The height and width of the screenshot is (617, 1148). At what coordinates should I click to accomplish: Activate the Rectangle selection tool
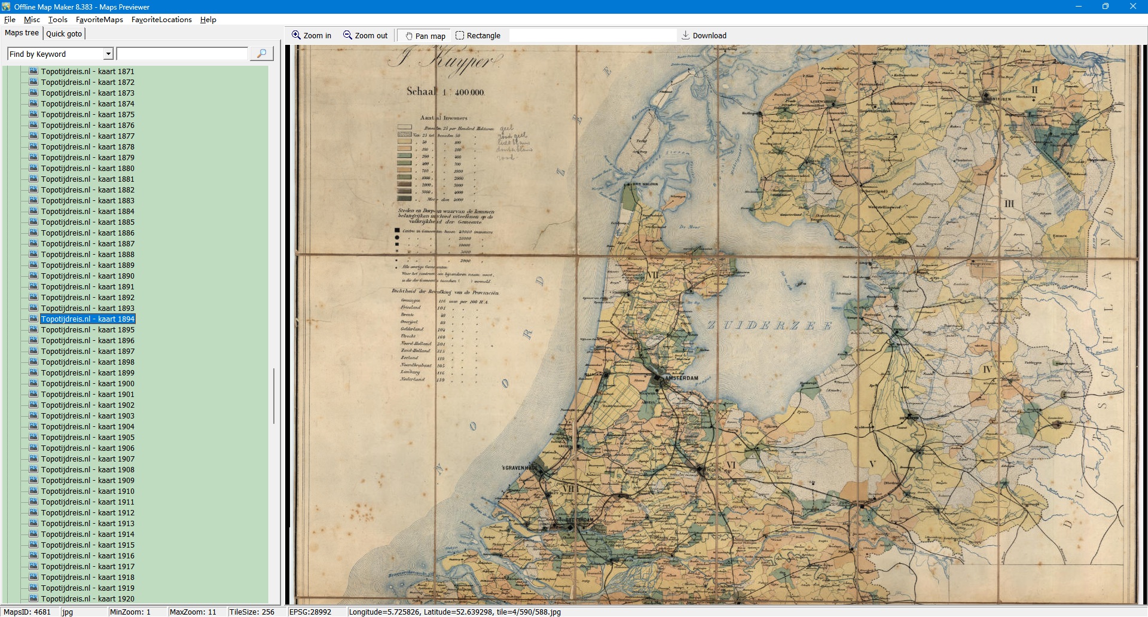[460, 35]
